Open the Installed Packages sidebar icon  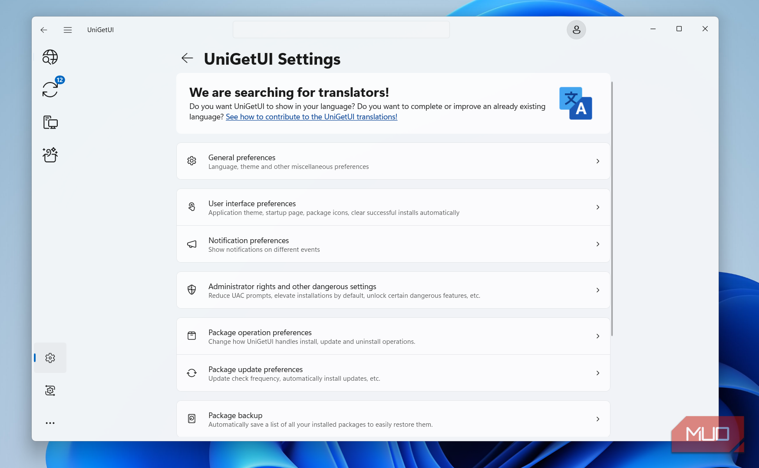pos(50,122)
